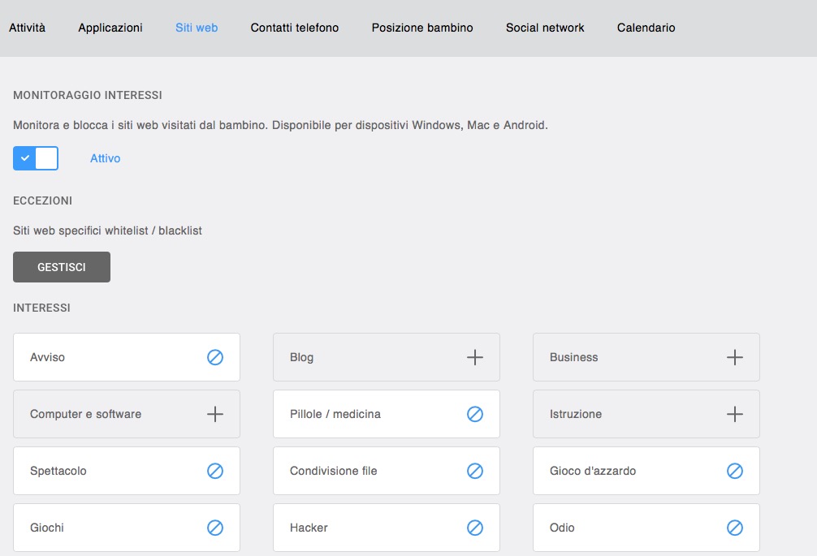Screen dimensions: 817x556
Task: Add a restriction to Business category
Action: [x=735, y=357]
